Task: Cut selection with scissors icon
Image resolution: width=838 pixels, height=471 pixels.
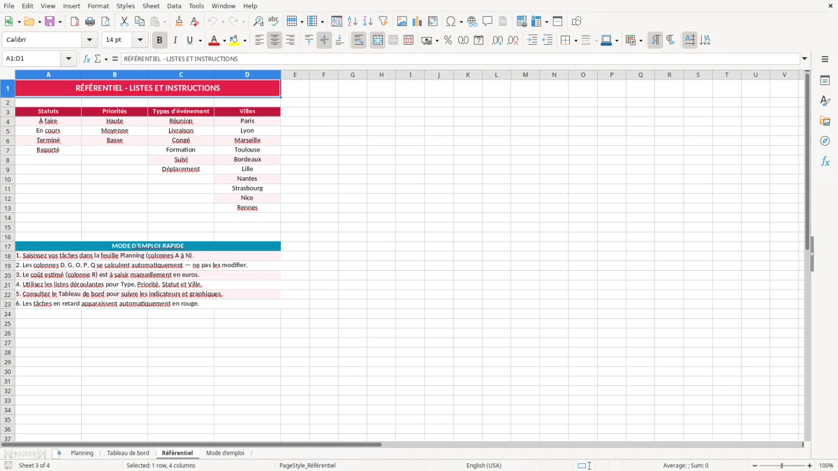Action: (124, 22)
